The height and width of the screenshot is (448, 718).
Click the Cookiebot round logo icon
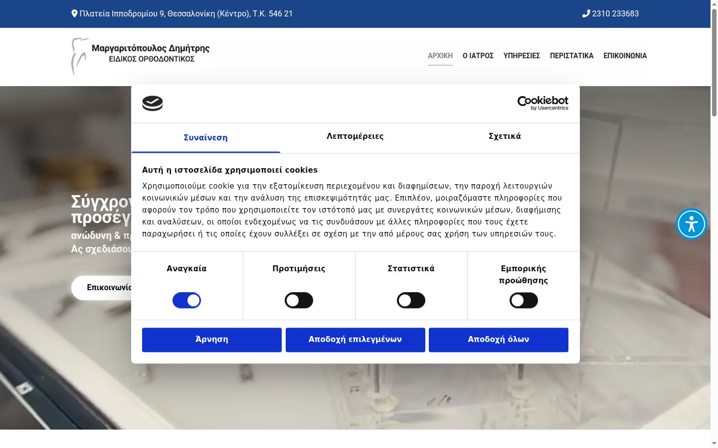click(x=153, y=103)
